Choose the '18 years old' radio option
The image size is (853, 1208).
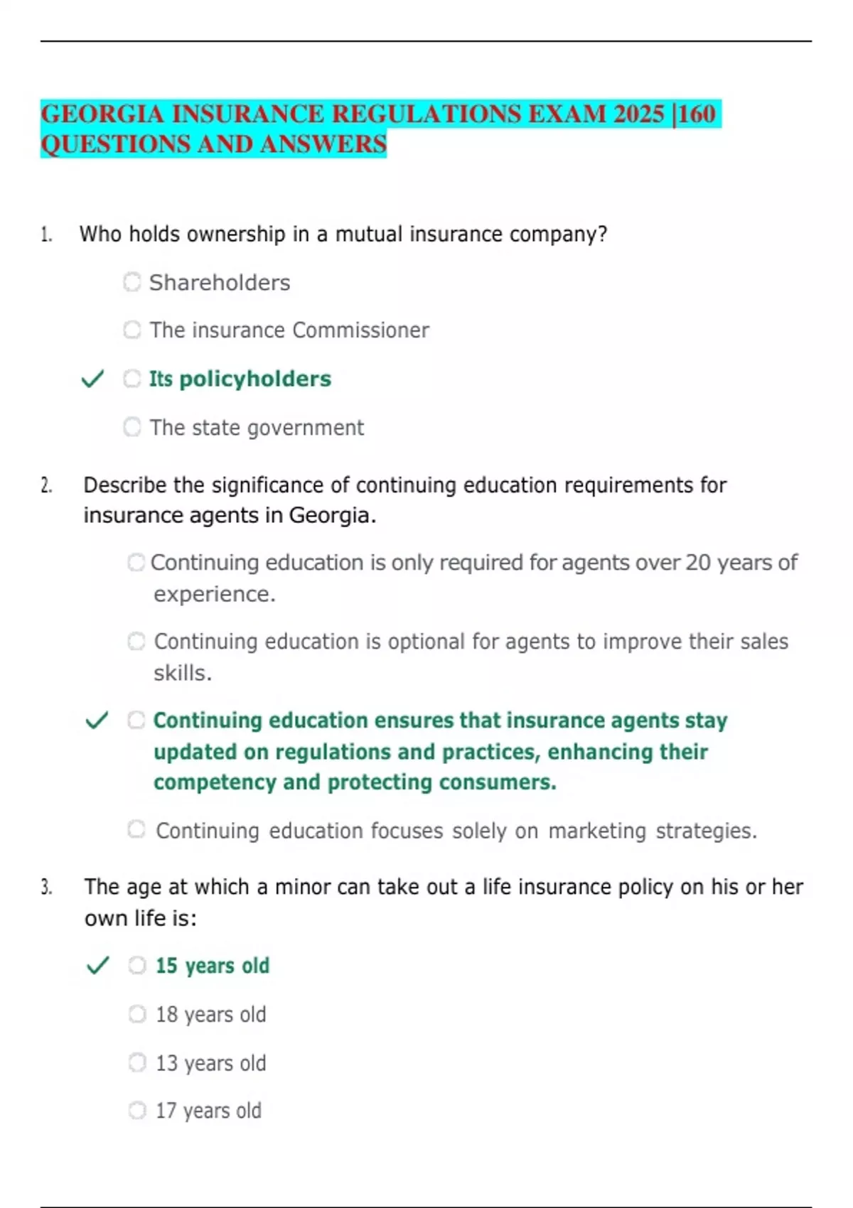(x=137, y=1014)
